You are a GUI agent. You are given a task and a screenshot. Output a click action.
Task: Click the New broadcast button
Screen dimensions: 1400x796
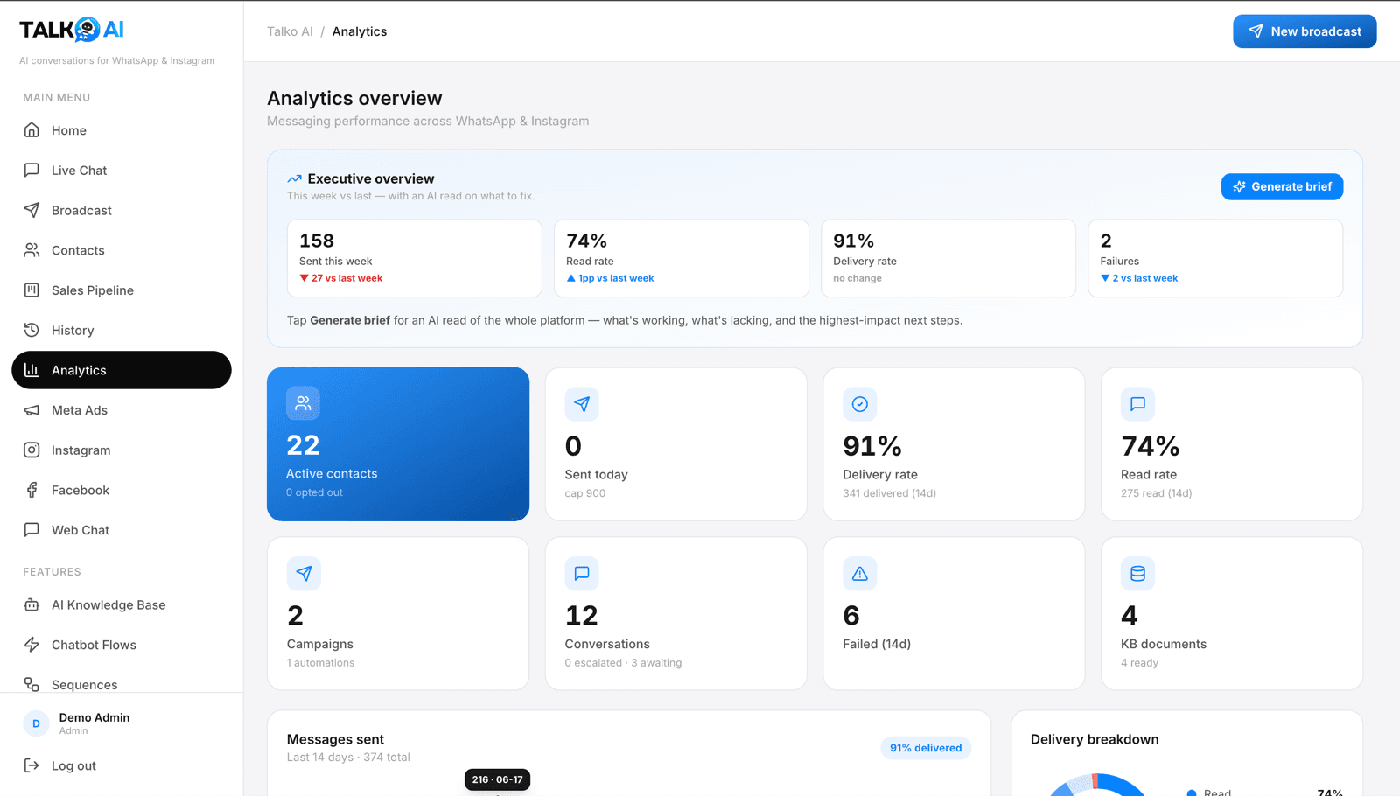1305,31
